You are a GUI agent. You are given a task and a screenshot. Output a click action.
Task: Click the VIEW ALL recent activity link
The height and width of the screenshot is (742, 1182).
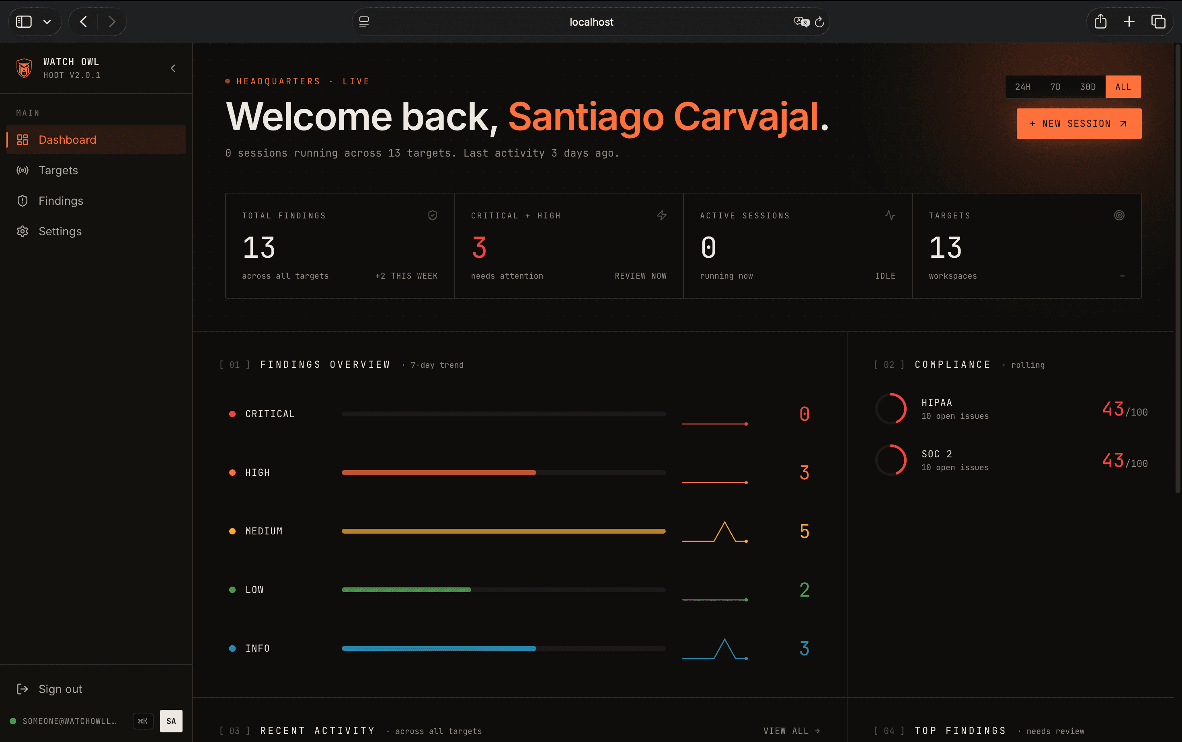[792, 731]
